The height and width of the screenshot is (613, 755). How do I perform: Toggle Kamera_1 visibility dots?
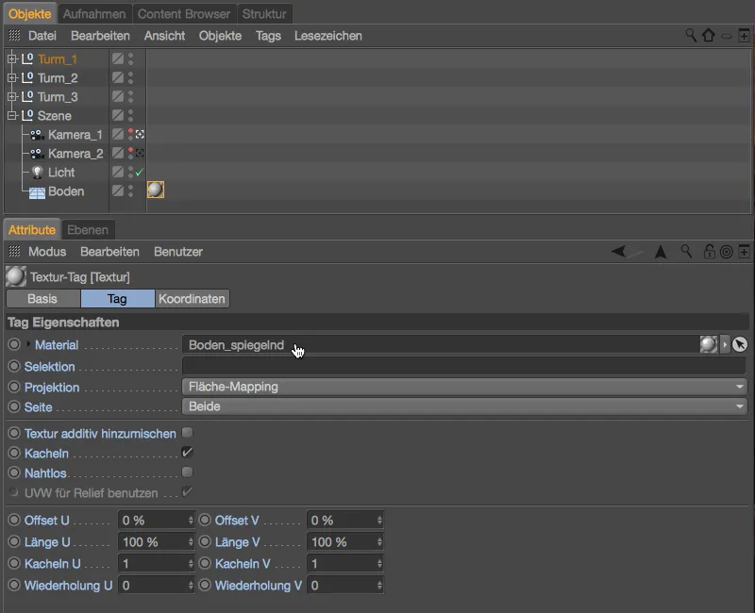130,134
